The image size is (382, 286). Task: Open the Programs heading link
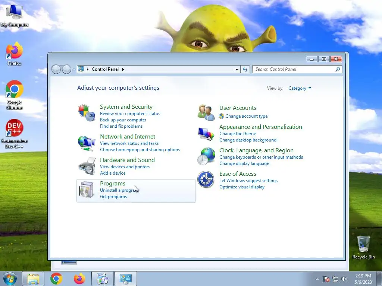pos(113,183)
